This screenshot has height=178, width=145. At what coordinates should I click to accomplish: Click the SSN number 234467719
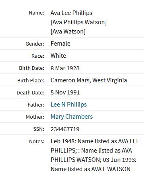65,129
